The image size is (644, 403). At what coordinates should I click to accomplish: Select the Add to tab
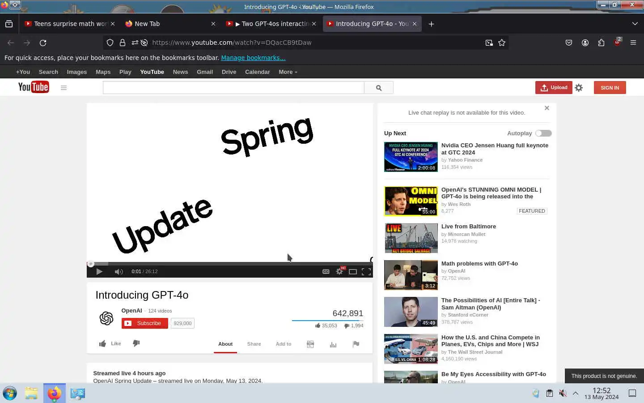[284, 344]
